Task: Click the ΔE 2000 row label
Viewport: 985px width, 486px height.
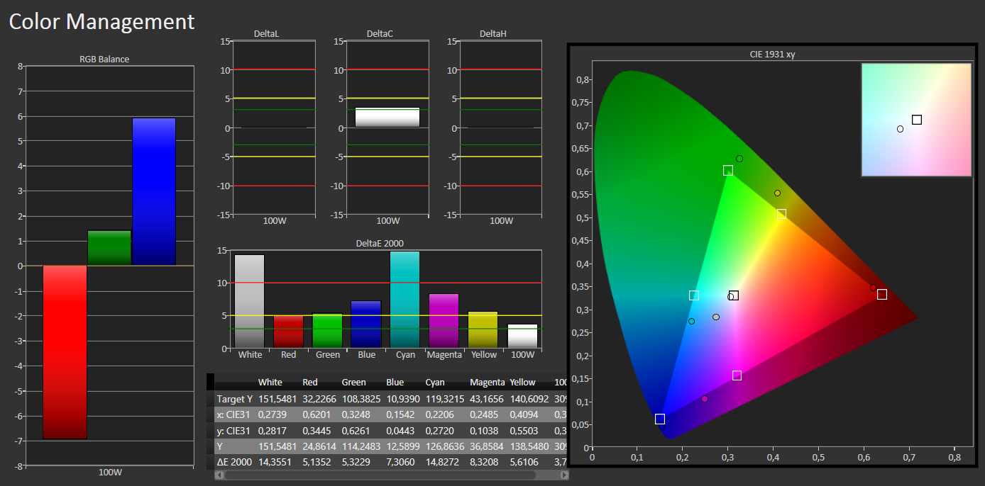Action: point(234,462)
